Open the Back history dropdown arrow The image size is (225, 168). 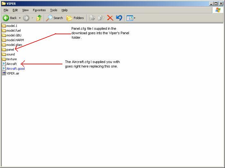(x=20, y=18)
